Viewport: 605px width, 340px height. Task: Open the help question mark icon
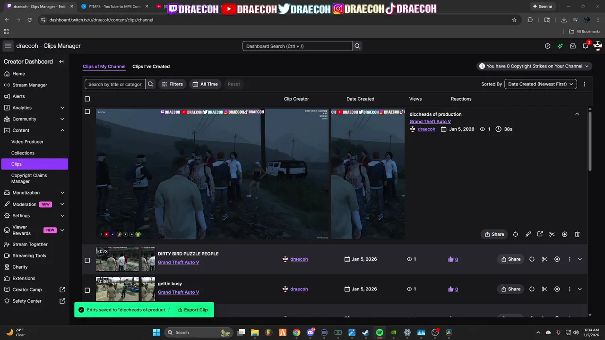[547, 46]
